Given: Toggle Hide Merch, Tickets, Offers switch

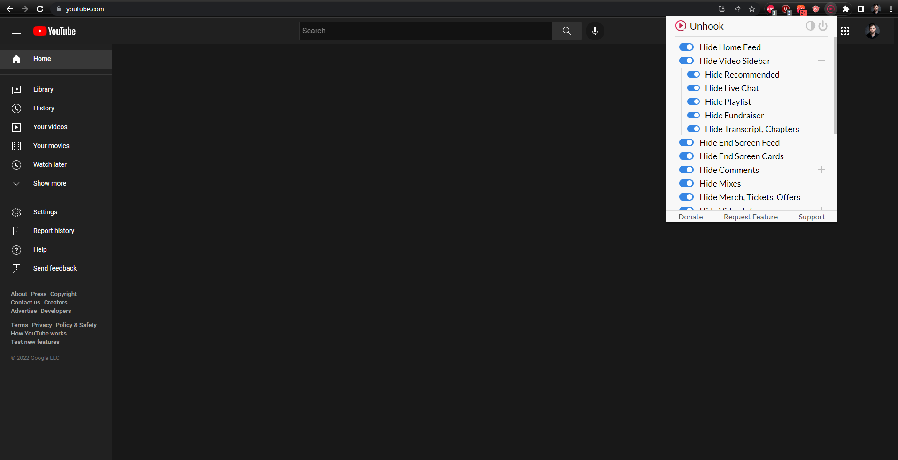Looking at the screenshot, I should pyautogui.click(x=686, y=197).
